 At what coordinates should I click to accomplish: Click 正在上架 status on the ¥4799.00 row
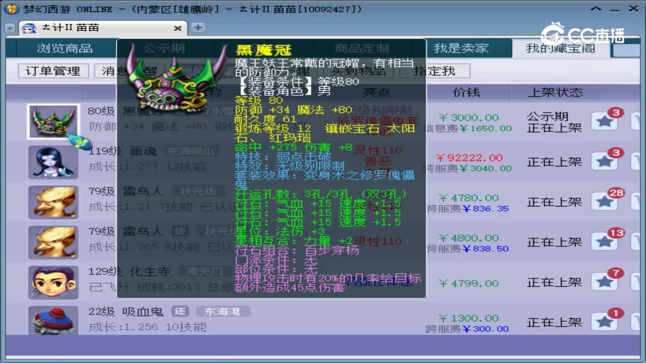(x=555, y=282)
